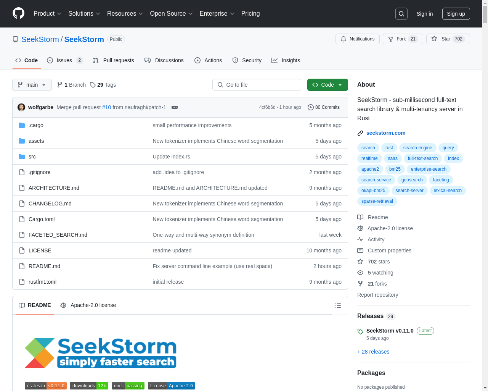Viewport: 488px width, 391px height.
Task: Expand the Enterprise menu
Action: click(217, 13)
